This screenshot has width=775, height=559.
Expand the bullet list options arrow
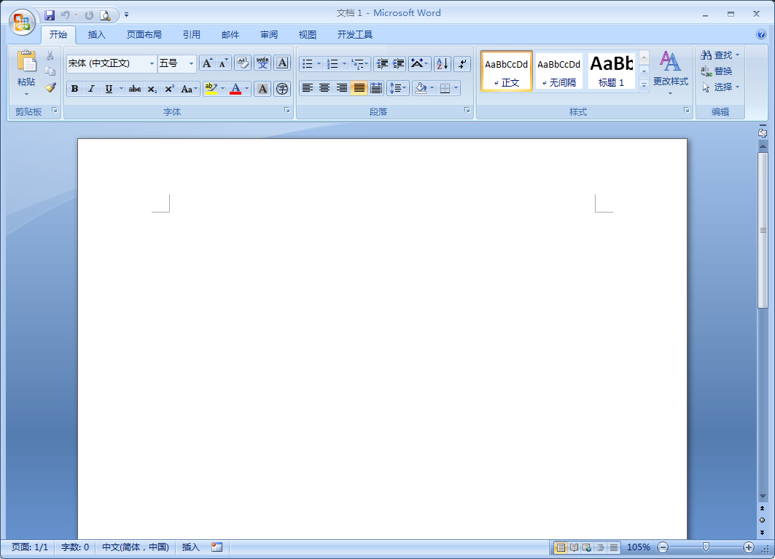pos(319,63)
